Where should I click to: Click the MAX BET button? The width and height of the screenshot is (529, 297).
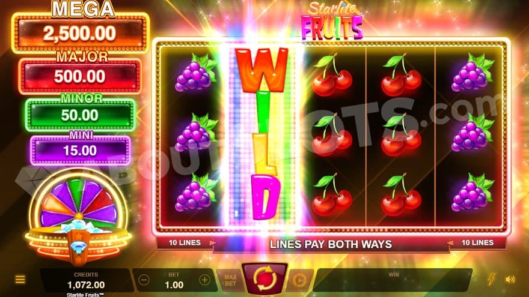230,280
